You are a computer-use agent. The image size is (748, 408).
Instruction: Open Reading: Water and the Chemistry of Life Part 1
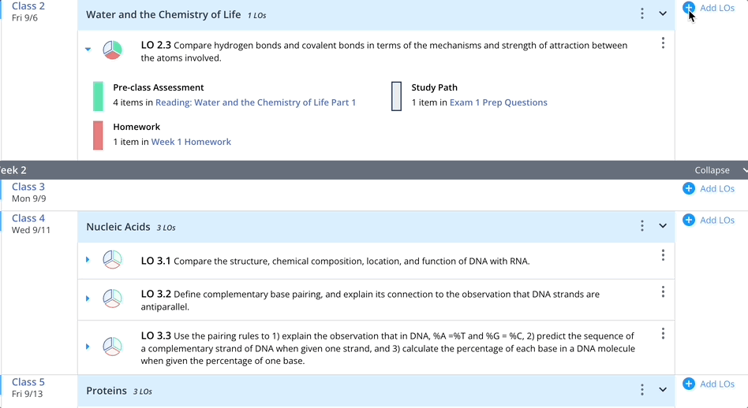[255, 102]
